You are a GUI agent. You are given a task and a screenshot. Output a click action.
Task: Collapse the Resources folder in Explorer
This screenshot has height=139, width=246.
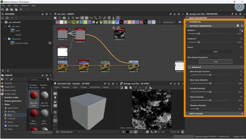pyautogui.click(x=5, y=39)
